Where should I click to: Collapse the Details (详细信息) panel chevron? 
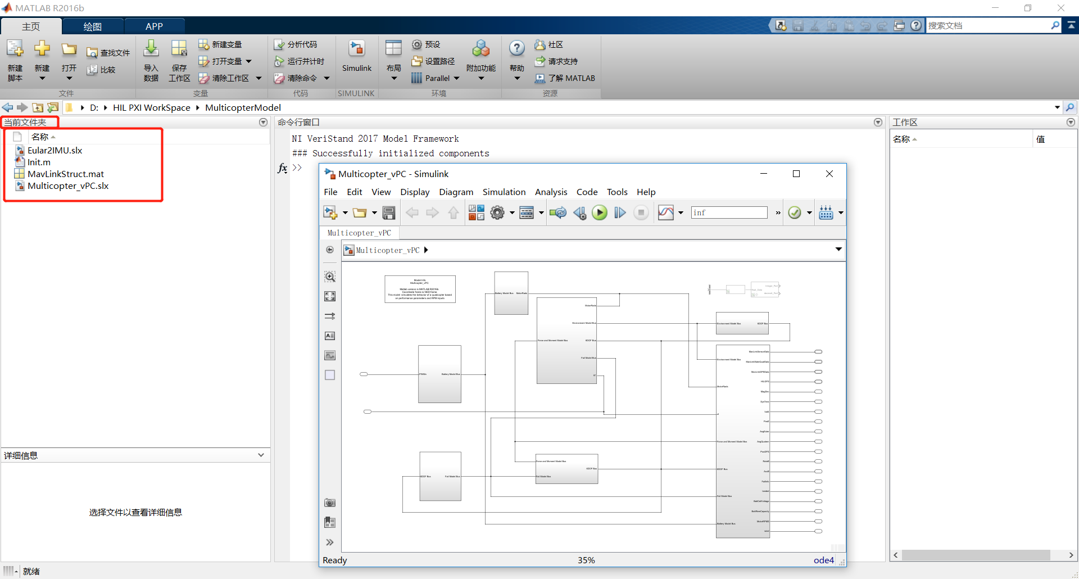(x=261, y=455)
